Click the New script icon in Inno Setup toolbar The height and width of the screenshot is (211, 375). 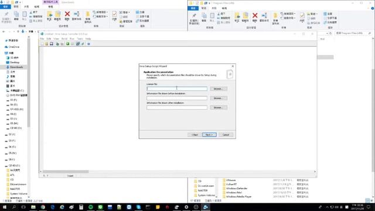(x=42, y=44)
